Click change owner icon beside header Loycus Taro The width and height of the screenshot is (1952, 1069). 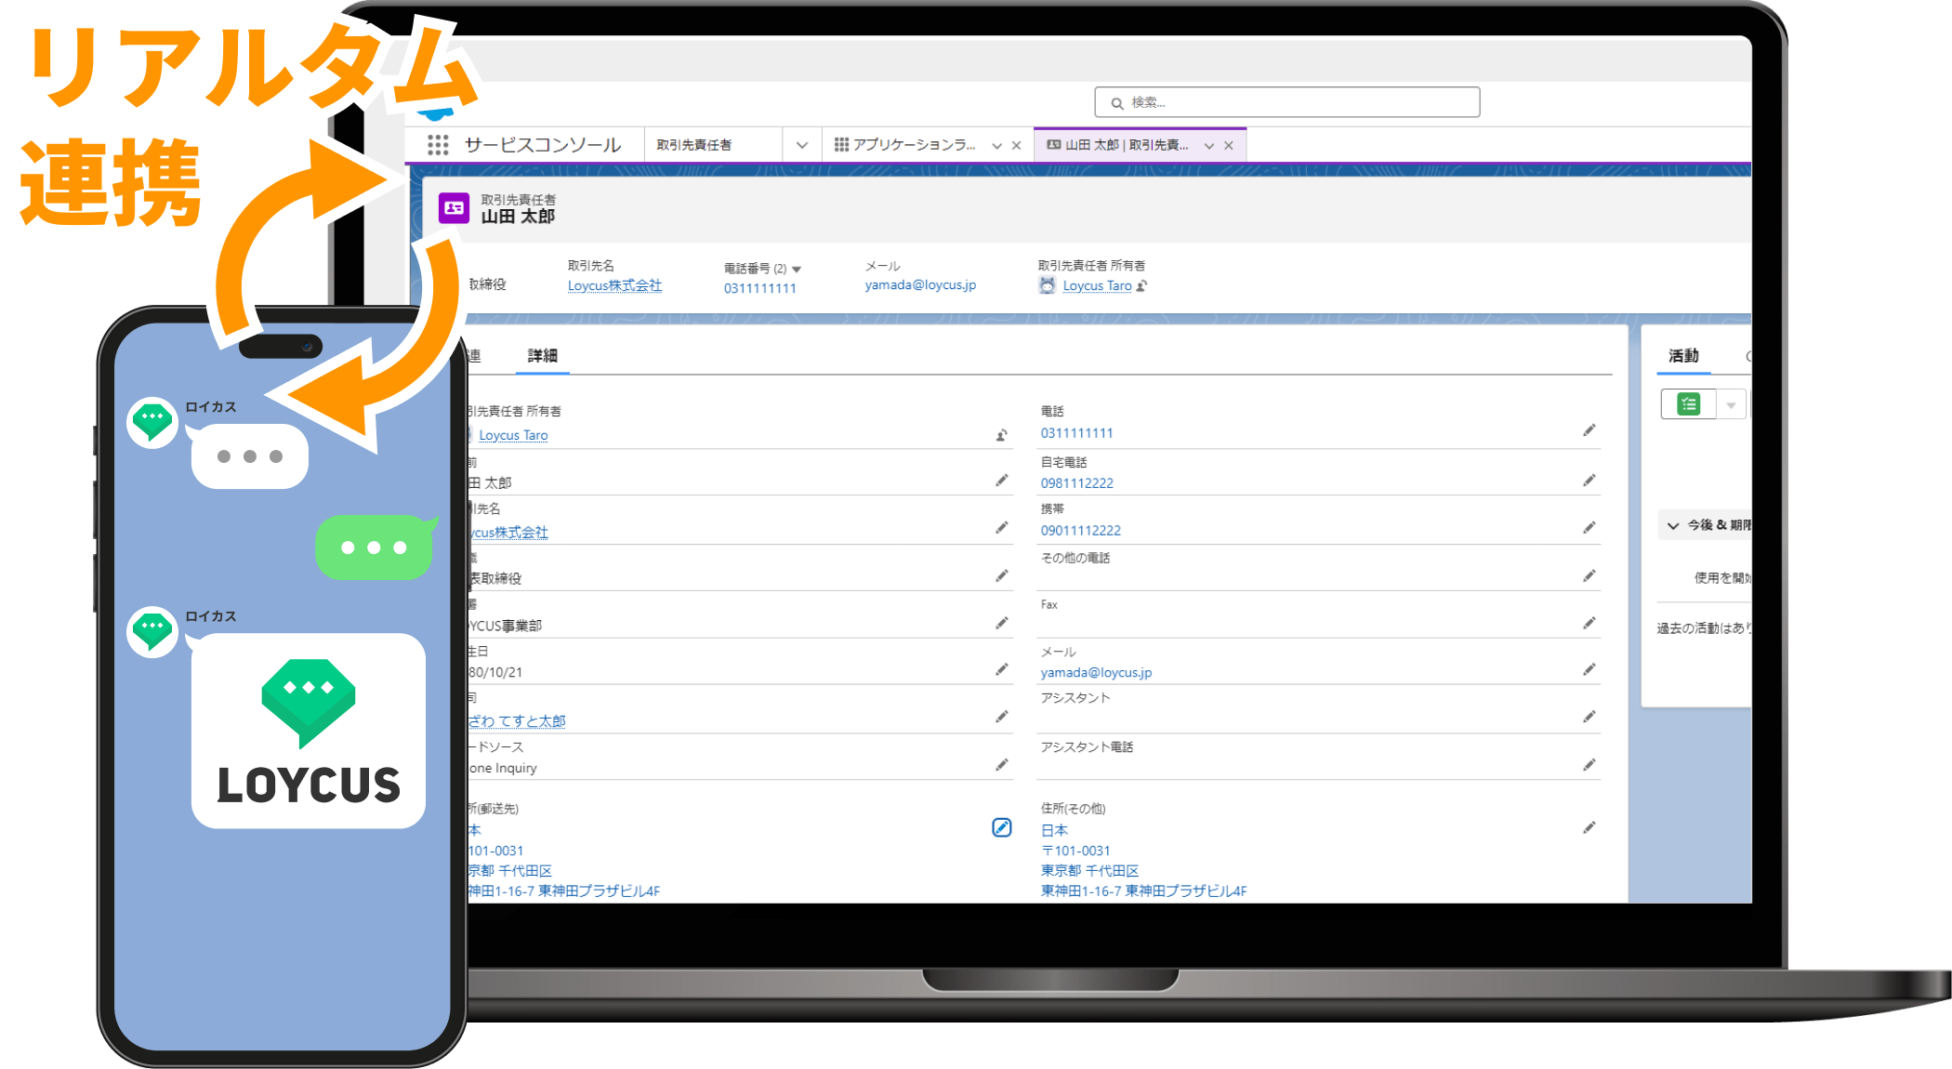coord(1142,286)
